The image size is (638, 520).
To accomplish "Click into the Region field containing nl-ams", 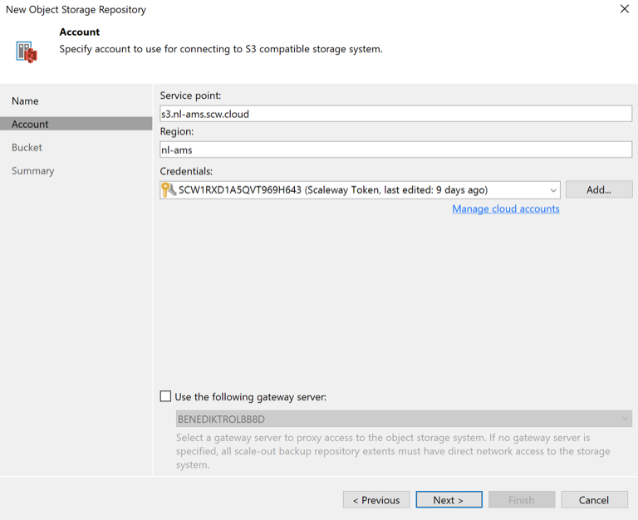I will click(395, 150).
